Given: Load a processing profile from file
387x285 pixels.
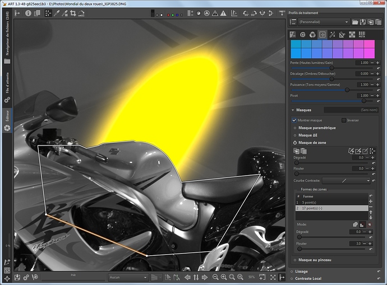Looking at the screenshot, I should tap(355, 22).
